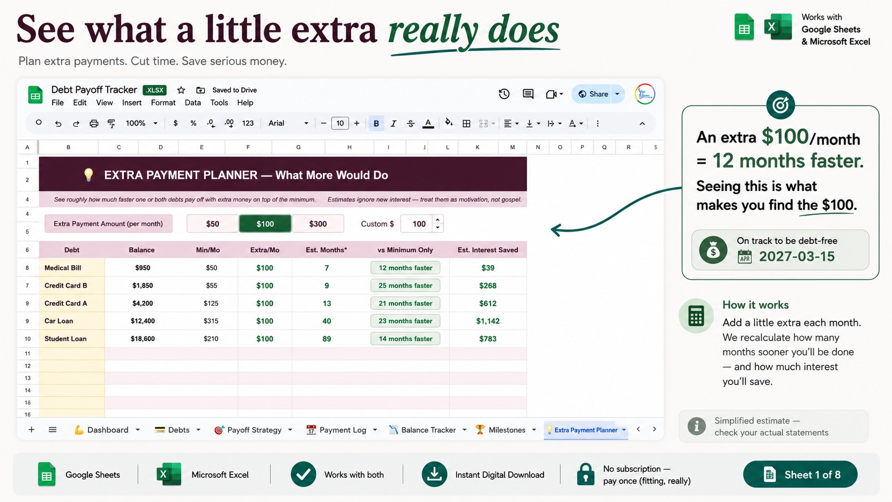Viewport: 892px width, 502px height.
Task: Open horizontal align dropdown
Action: pos(511,123)
